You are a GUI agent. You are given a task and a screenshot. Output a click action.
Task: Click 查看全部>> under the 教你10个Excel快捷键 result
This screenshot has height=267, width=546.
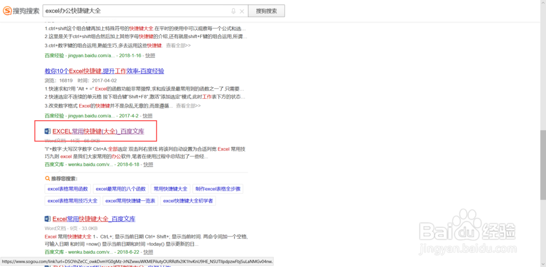[188, 106]
